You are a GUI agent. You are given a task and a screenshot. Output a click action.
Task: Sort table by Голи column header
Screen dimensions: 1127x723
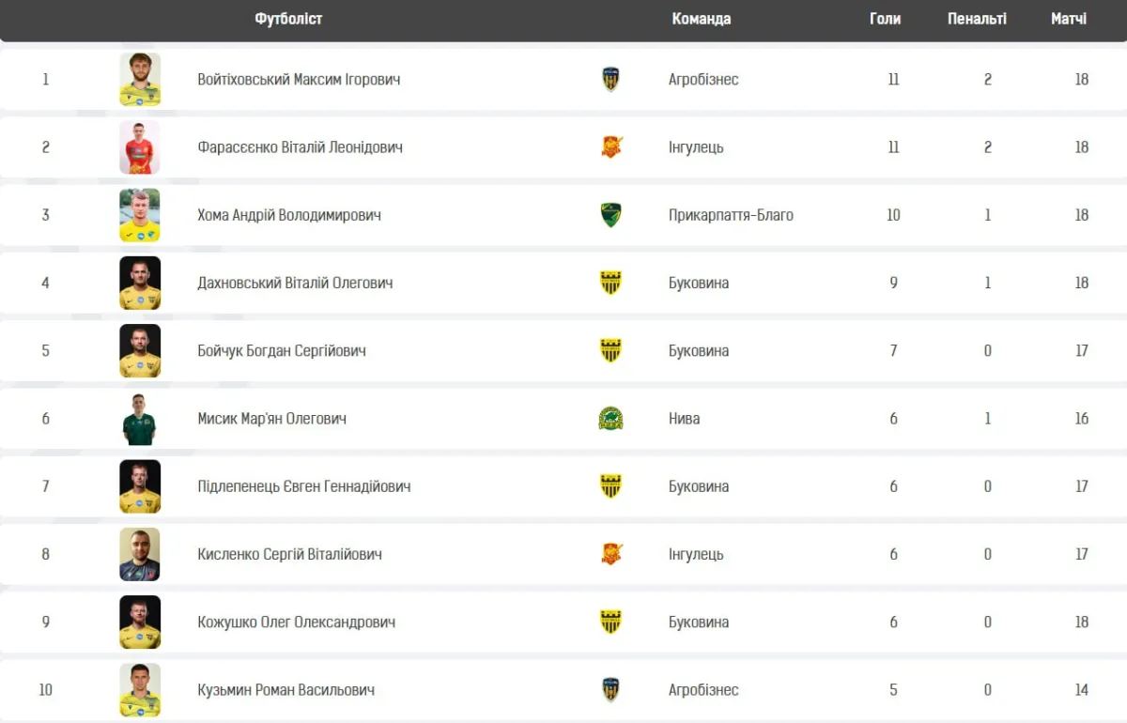(x=885, y=19)
